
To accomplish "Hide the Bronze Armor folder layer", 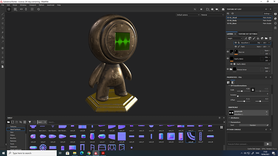I will pyautogui.click(x=228, y=69).
